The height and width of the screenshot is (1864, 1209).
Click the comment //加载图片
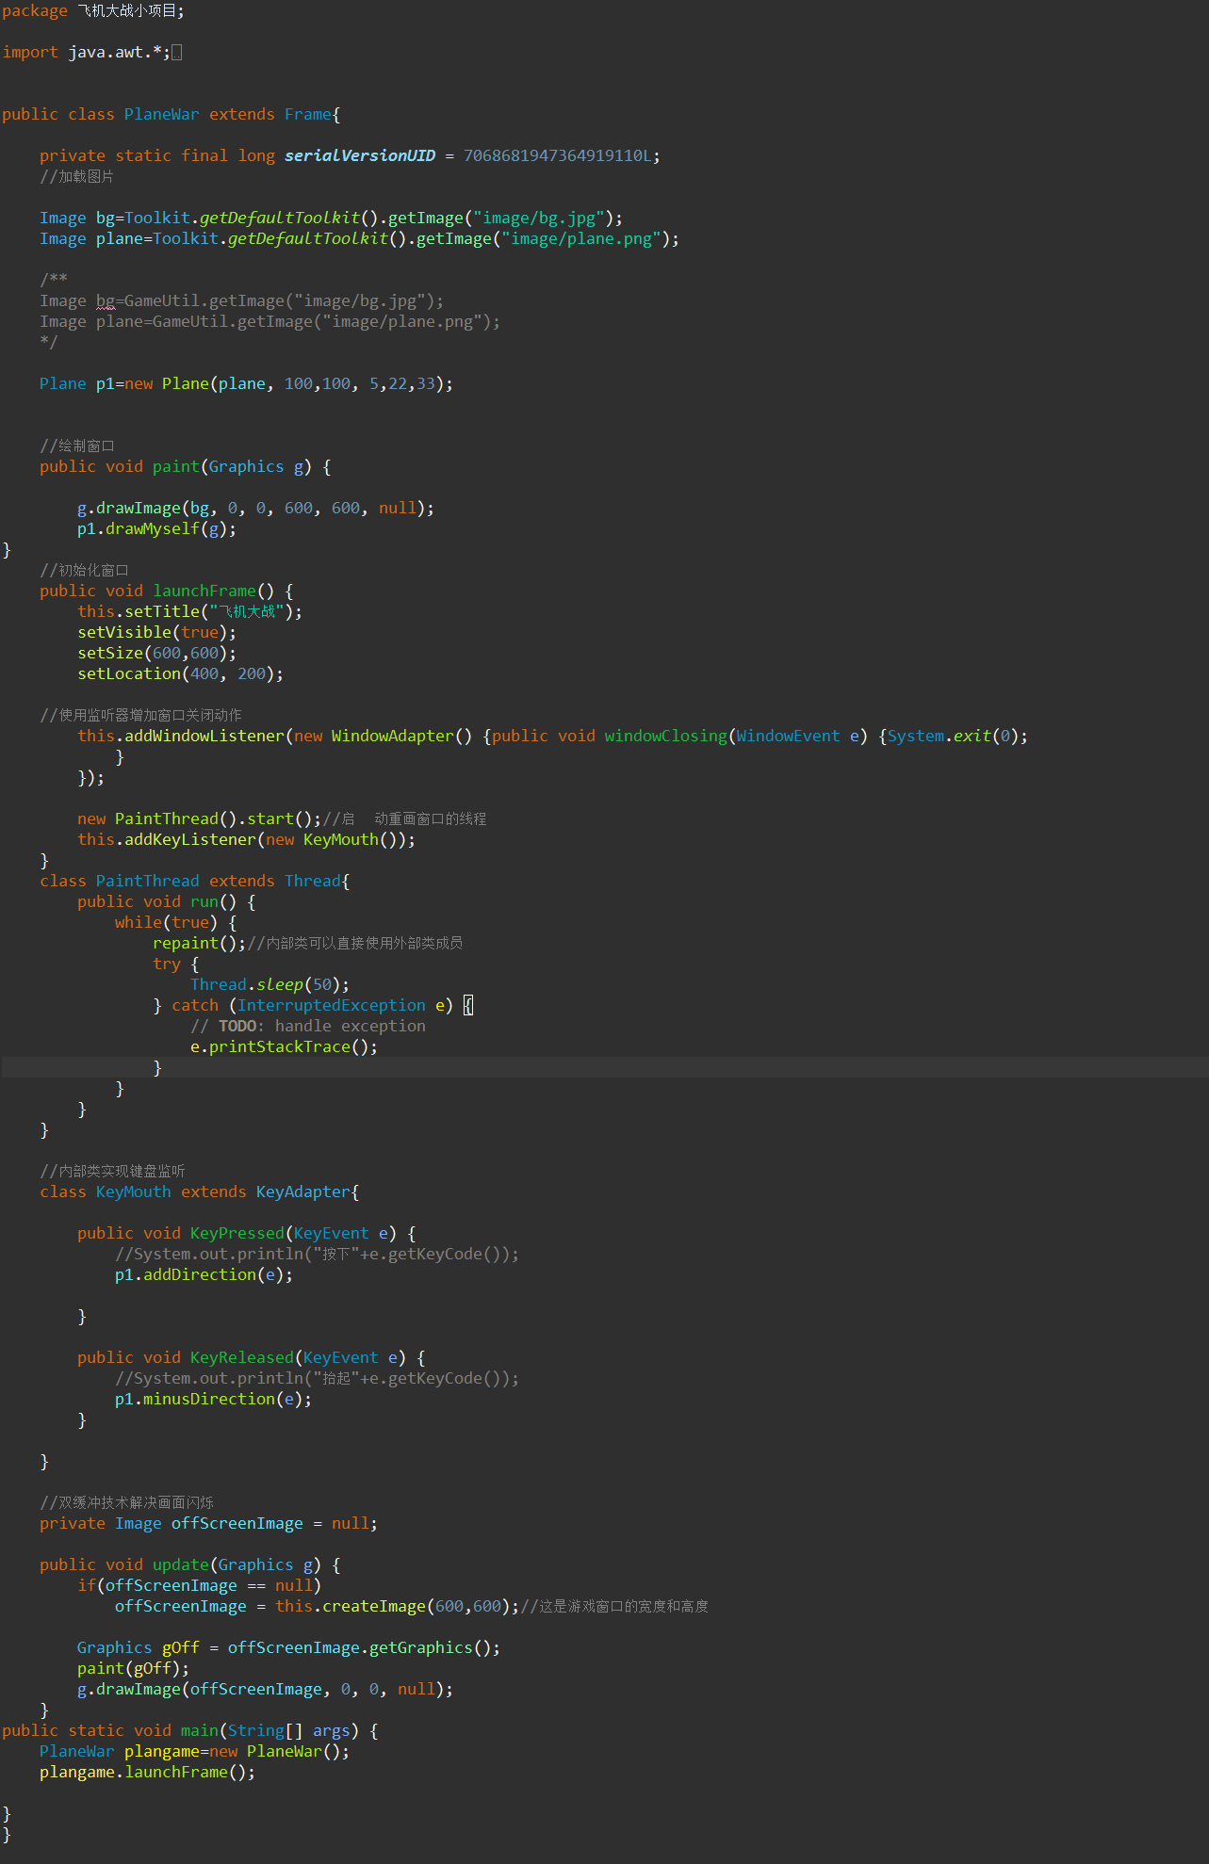[x=77, y=177]
